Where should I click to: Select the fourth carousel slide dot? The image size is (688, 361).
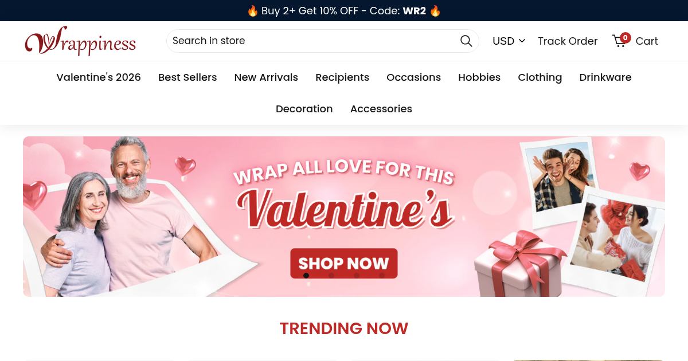pyautogui.click(x=382, y=276)
